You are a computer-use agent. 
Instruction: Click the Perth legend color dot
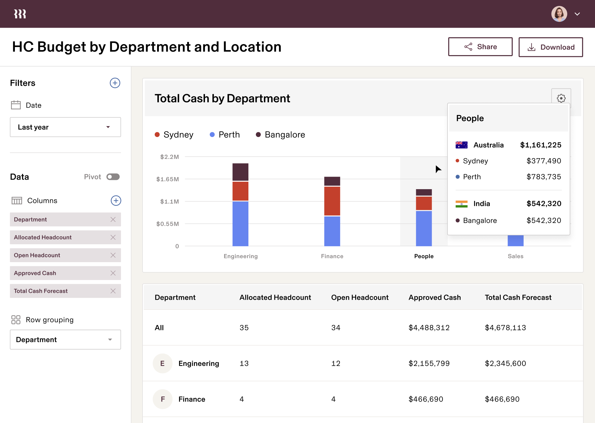coord(212,134)
